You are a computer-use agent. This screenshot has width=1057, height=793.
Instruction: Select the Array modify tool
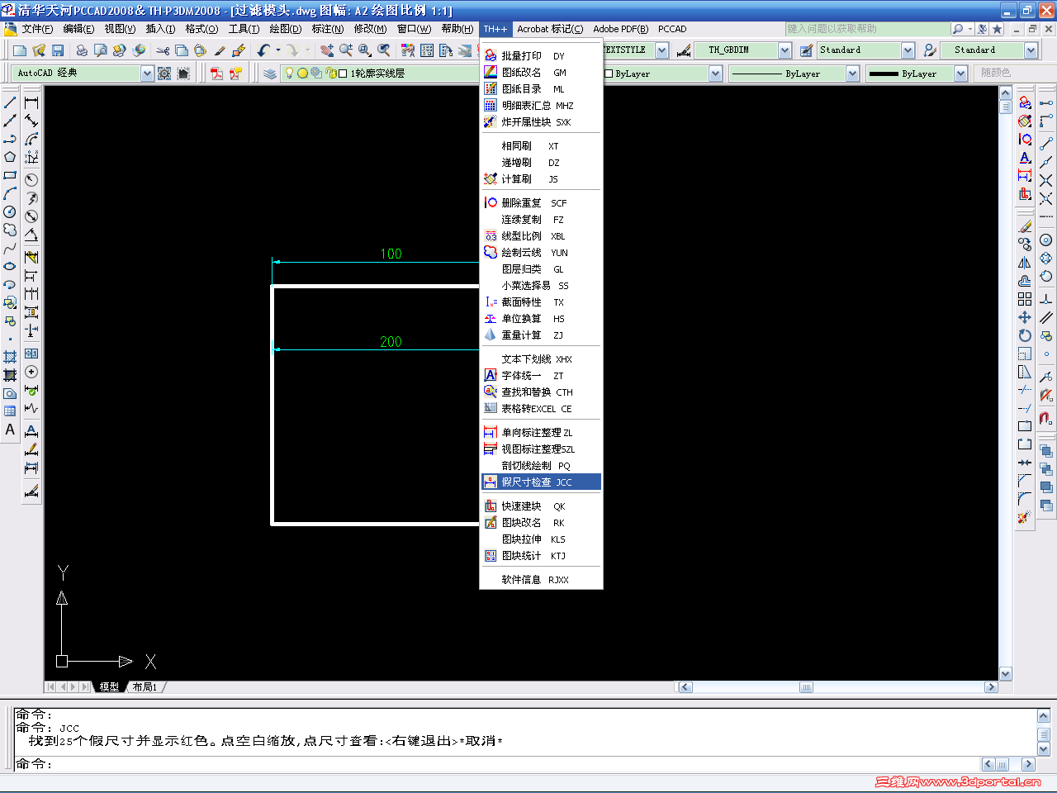(x=1025, y=299)
